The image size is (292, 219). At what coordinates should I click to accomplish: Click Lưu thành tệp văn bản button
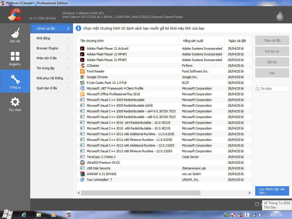(x=272, y=191)
